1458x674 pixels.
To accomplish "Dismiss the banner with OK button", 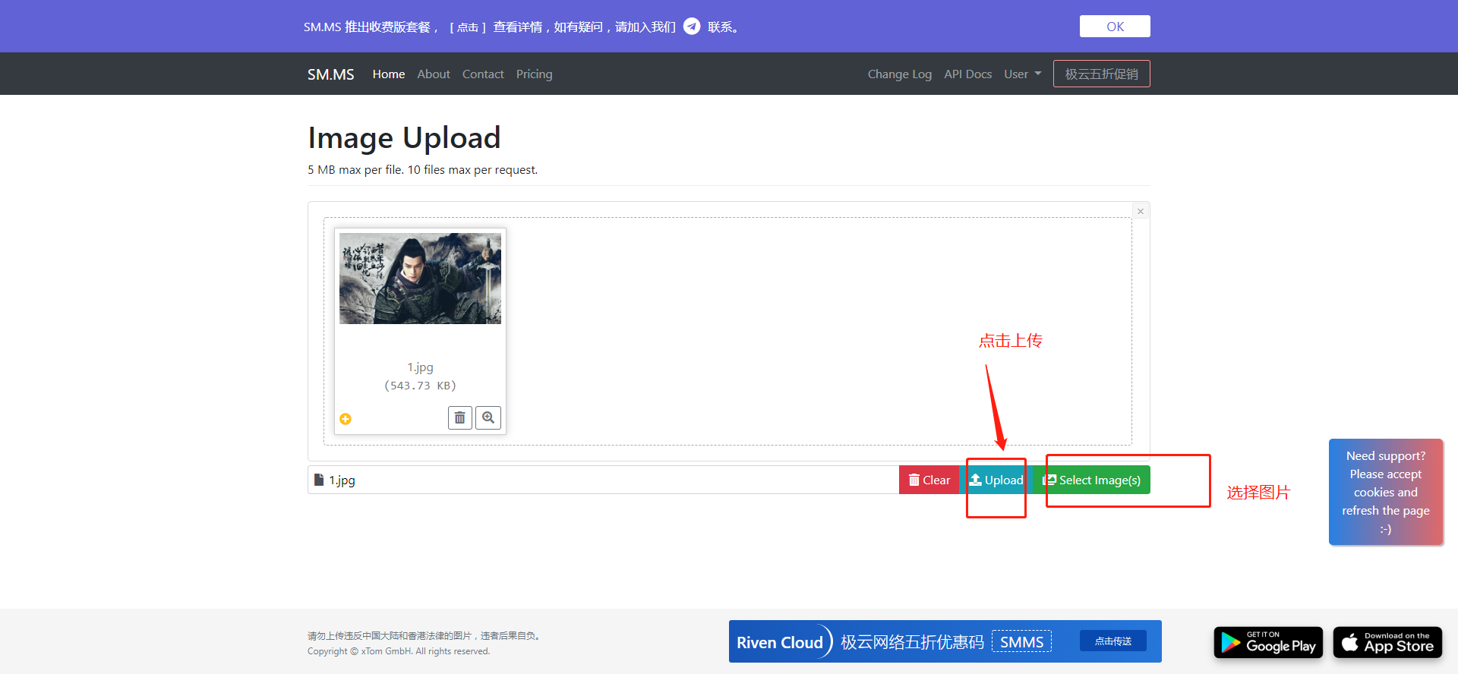I will coord(1115,27).
